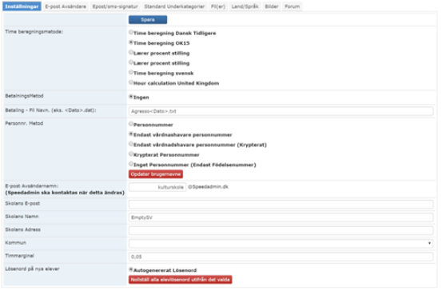Click the Skolans E-post input field

pos(281,204)
